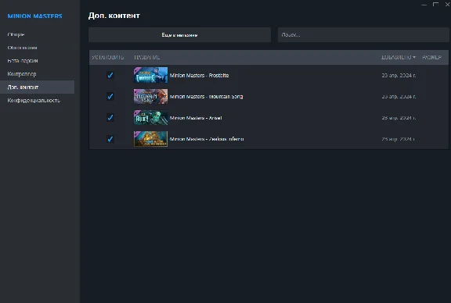Toggle the ДОБАВЛЕНО sort arrow
The height and width of the screenshot is (303, 451).
pyautogui.click(x=414, y=57)
